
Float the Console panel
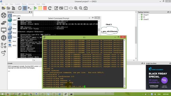pos(142,63)
